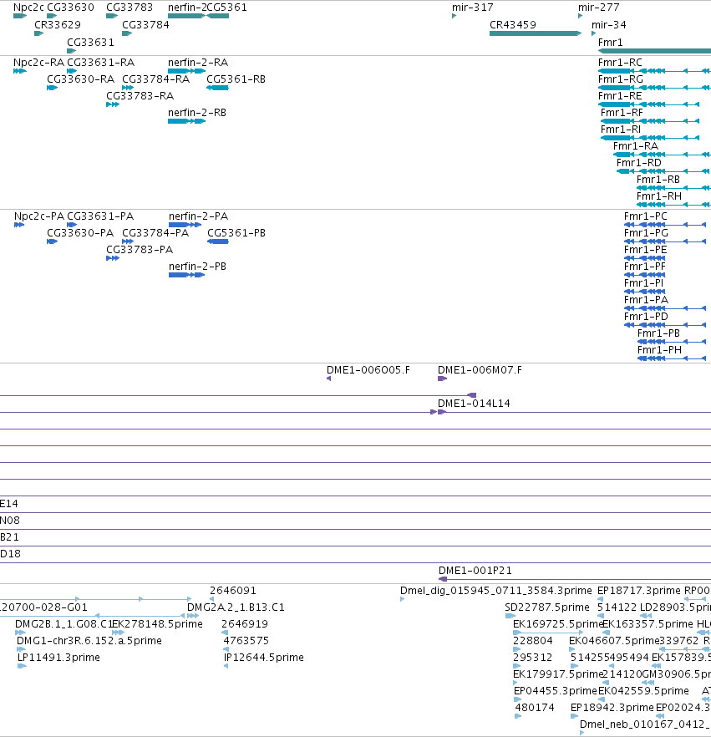Screen dimensions: 711x737
Task: Select the 4763575 insertion label
Action: click(246, 641)
